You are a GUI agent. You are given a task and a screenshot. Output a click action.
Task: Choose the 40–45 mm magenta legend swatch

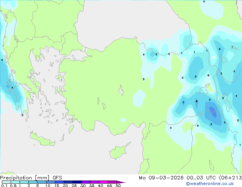103,182
